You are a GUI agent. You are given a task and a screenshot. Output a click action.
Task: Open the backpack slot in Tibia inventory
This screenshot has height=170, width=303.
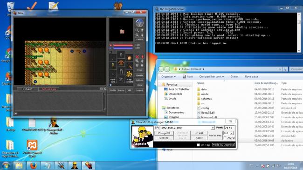point(129,58)
